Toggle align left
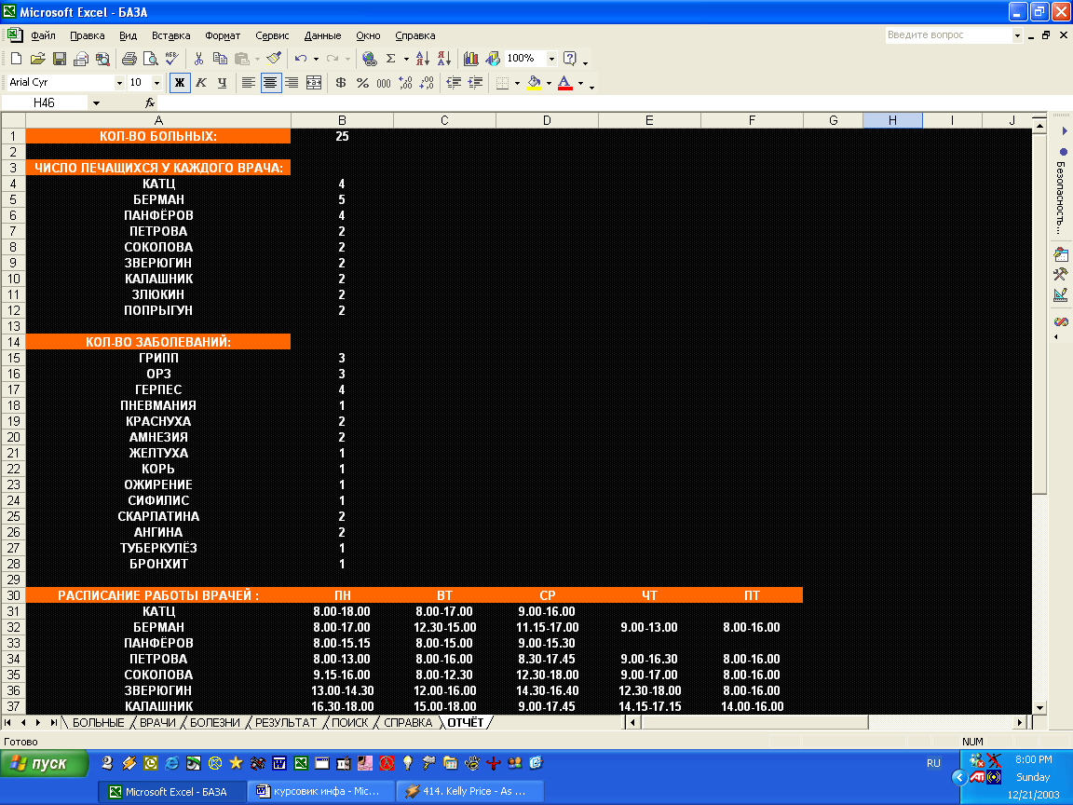The height and width of the screenshot is (805, 1073). coord(249,83)
